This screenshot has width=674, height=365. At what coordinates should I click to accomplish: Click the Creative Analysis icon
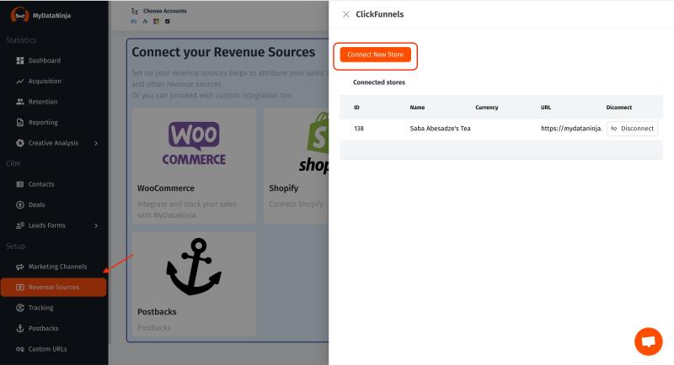click(x=19, y=143)
